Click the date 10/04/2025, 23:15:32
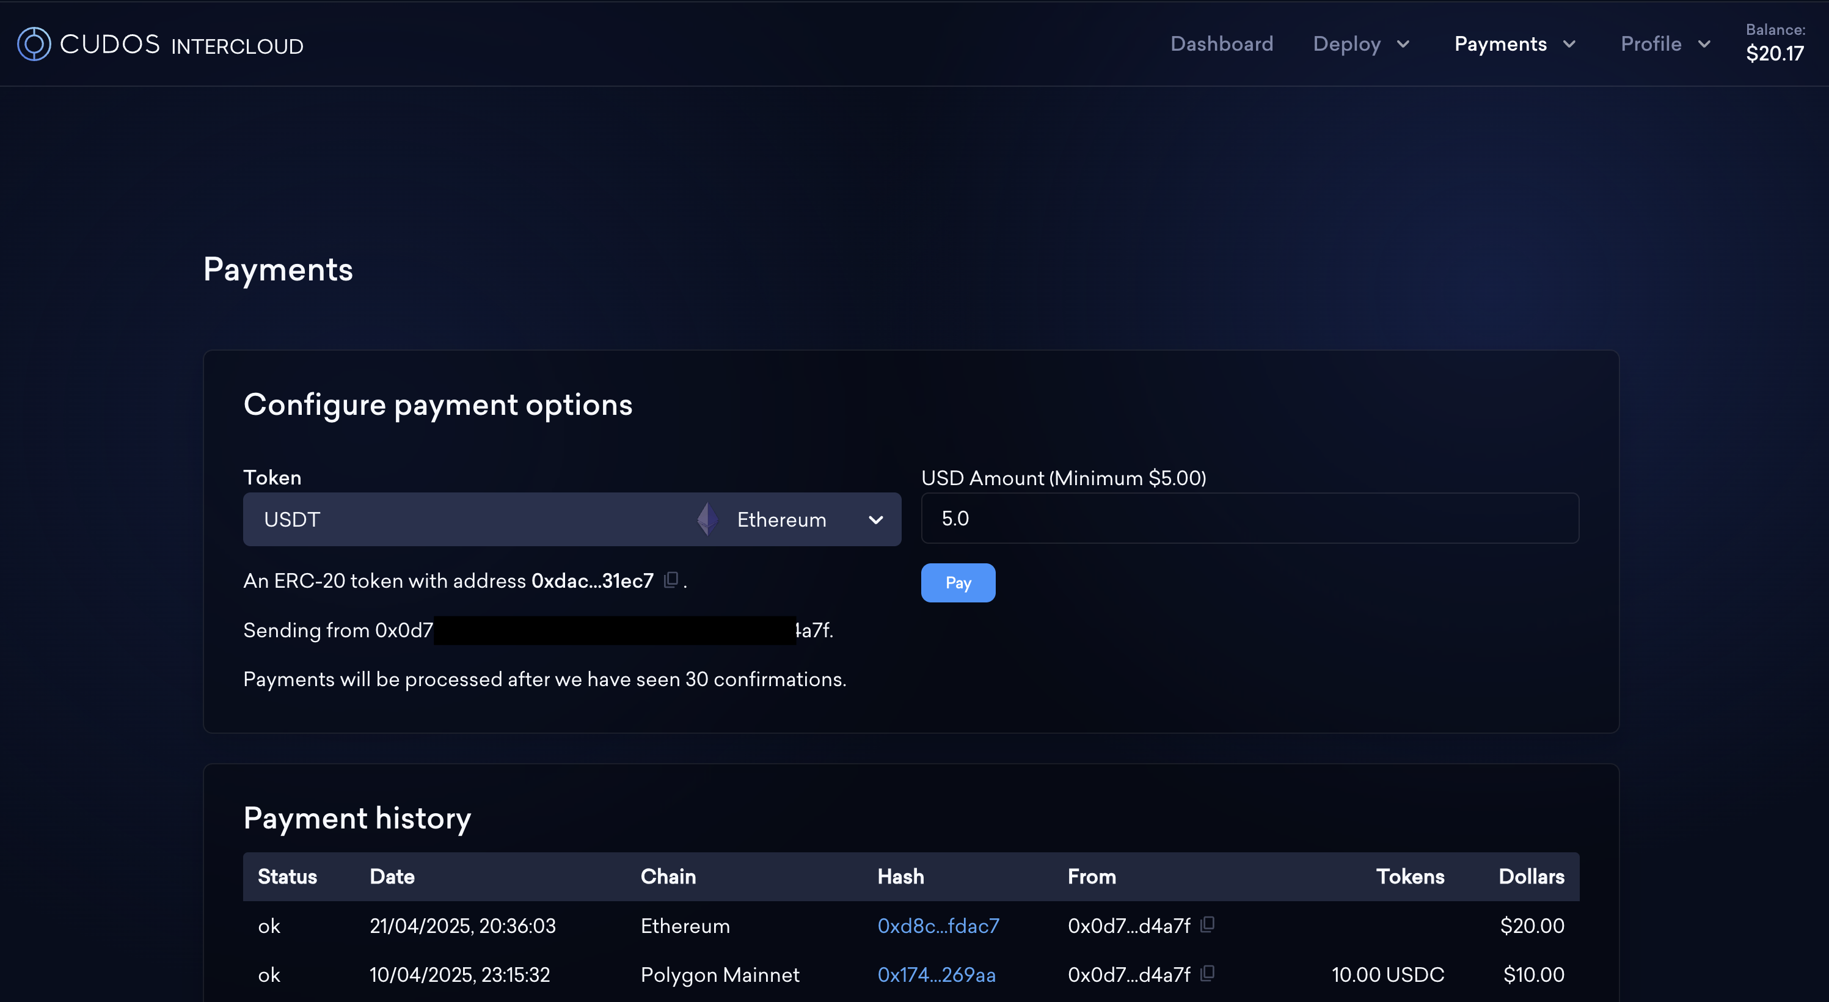 click(459, 975)
